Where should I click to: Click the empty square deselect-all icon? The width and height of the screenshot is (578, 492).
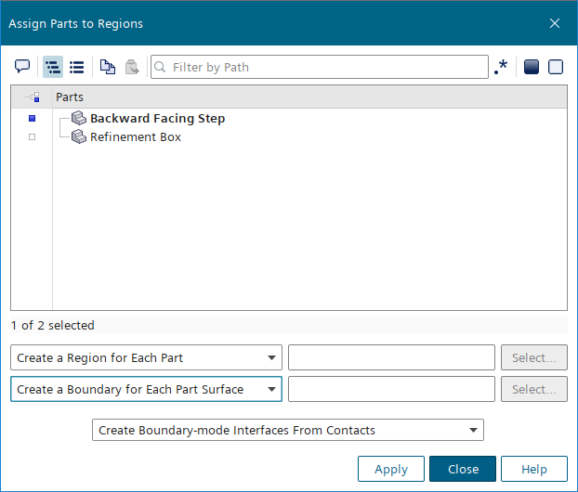pyautogui.click(x=556, y=67)
